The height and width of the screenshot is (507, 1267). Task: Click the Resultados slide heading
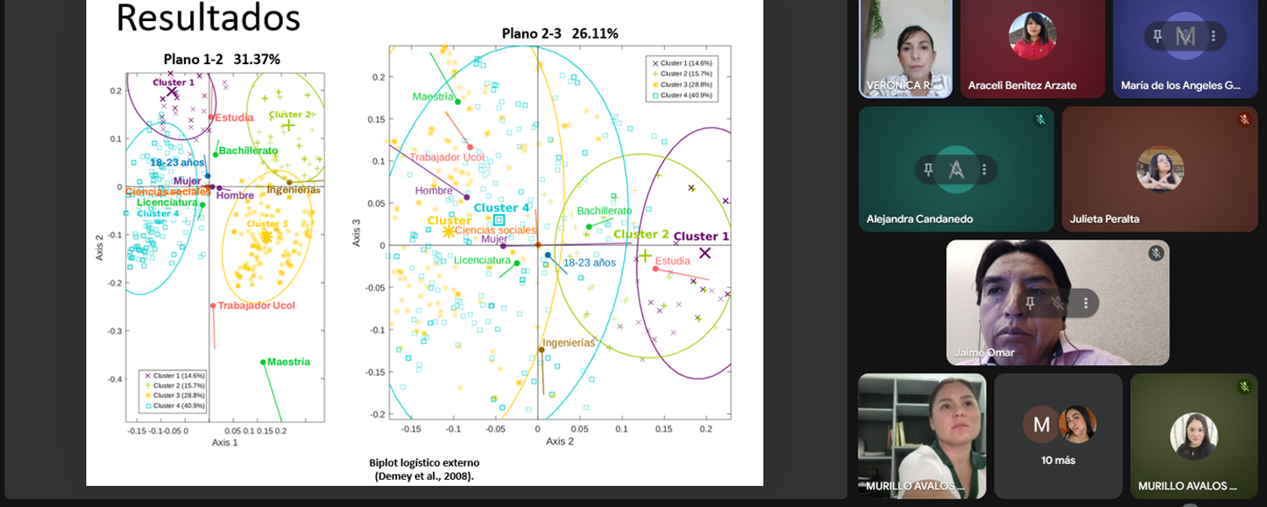[x=208, y=19]
